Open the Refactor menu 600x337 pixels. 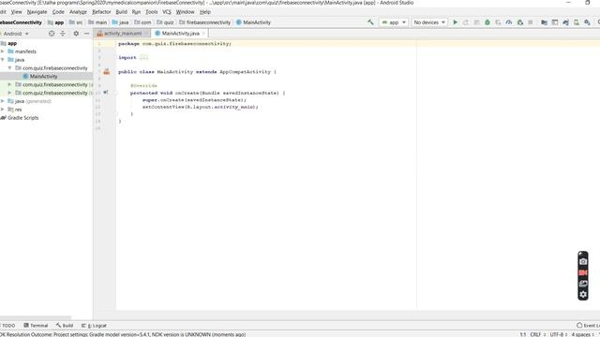101,12
